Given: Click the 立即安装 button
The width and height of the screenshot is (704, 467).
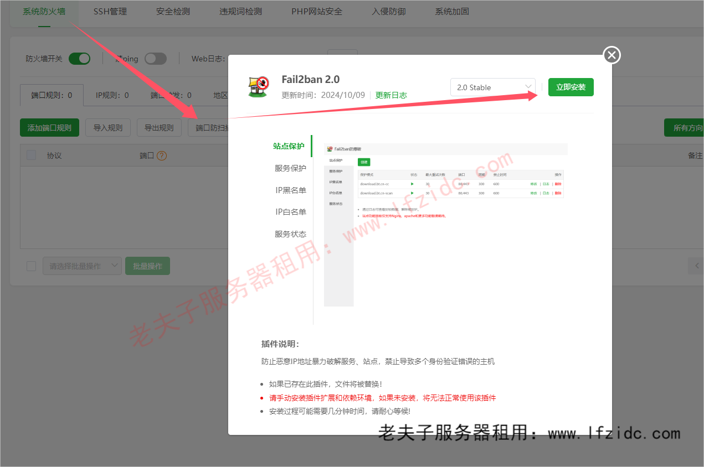Looking at the screenshot, I should (571, 87).
